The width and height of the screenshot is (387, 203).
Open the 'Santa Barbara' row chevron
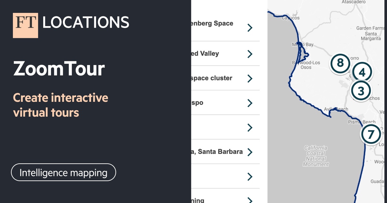pyautogui.click(x=250, y=152)
